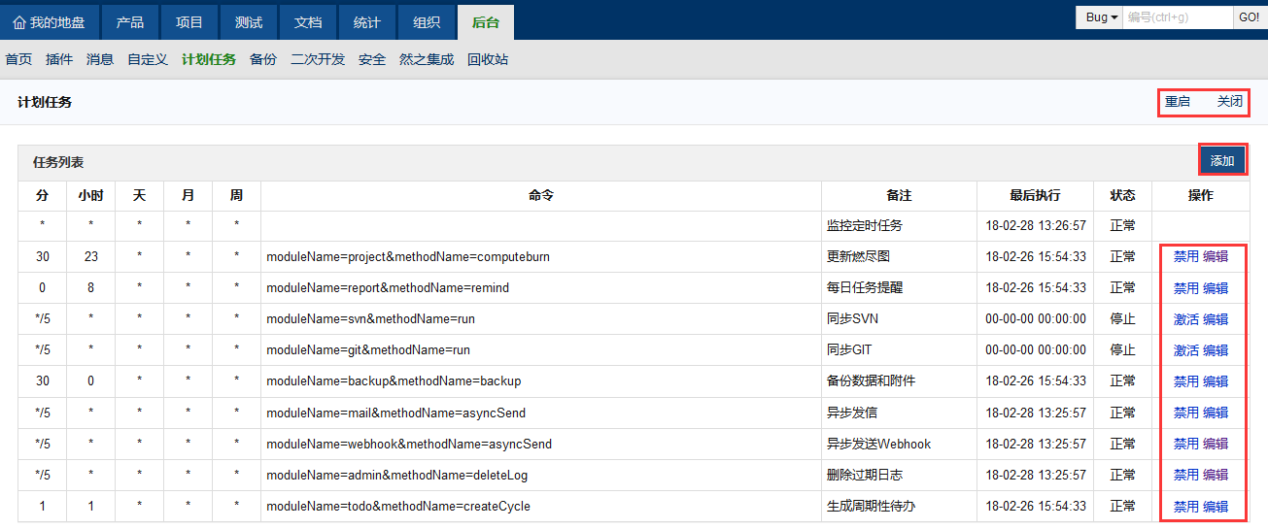
Task: Switch to 测试 tab
Action: (x=249, y=22)
